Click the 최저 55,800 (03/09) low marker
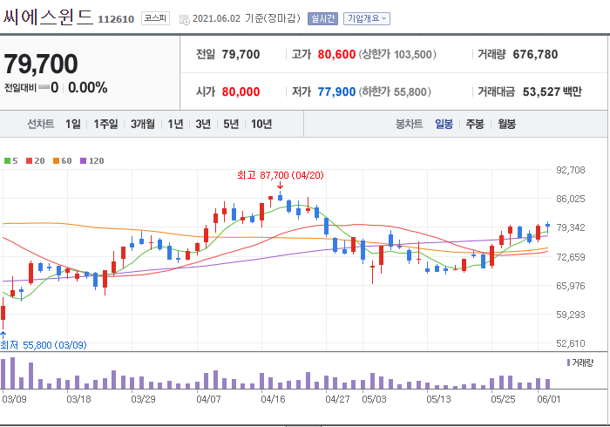 pos(44,345)
